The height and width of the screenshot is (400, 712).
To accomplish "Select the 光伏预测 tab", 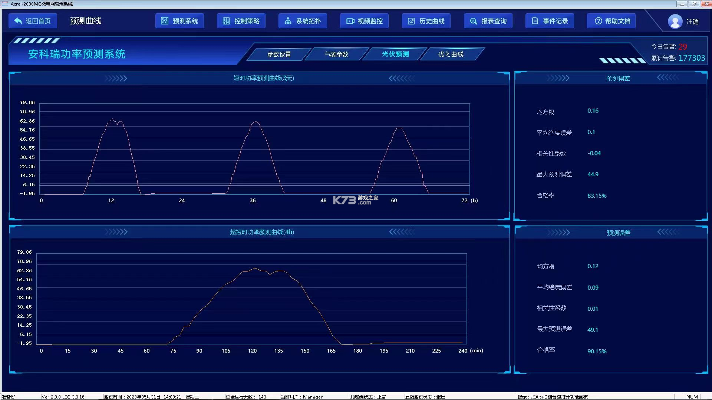I will (x=395, y=54).
